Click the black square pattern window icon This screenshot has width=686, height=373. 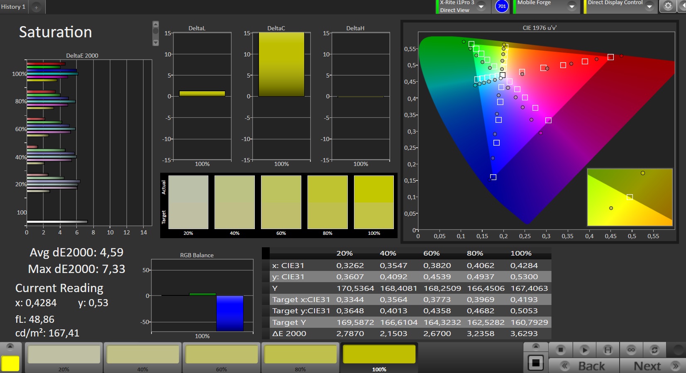pyautogui.click(x=536, y=363)
